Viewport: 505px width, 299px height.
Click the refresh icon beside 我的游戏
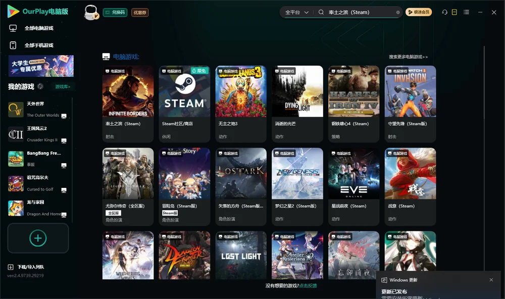[x=40, y=86]
